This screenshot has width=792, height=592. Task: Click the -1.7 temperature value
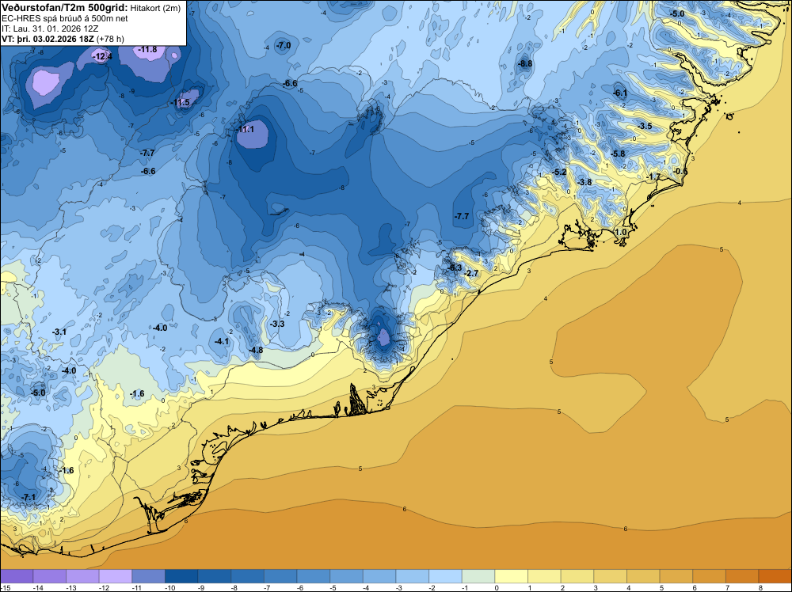(x=653, y=176)
